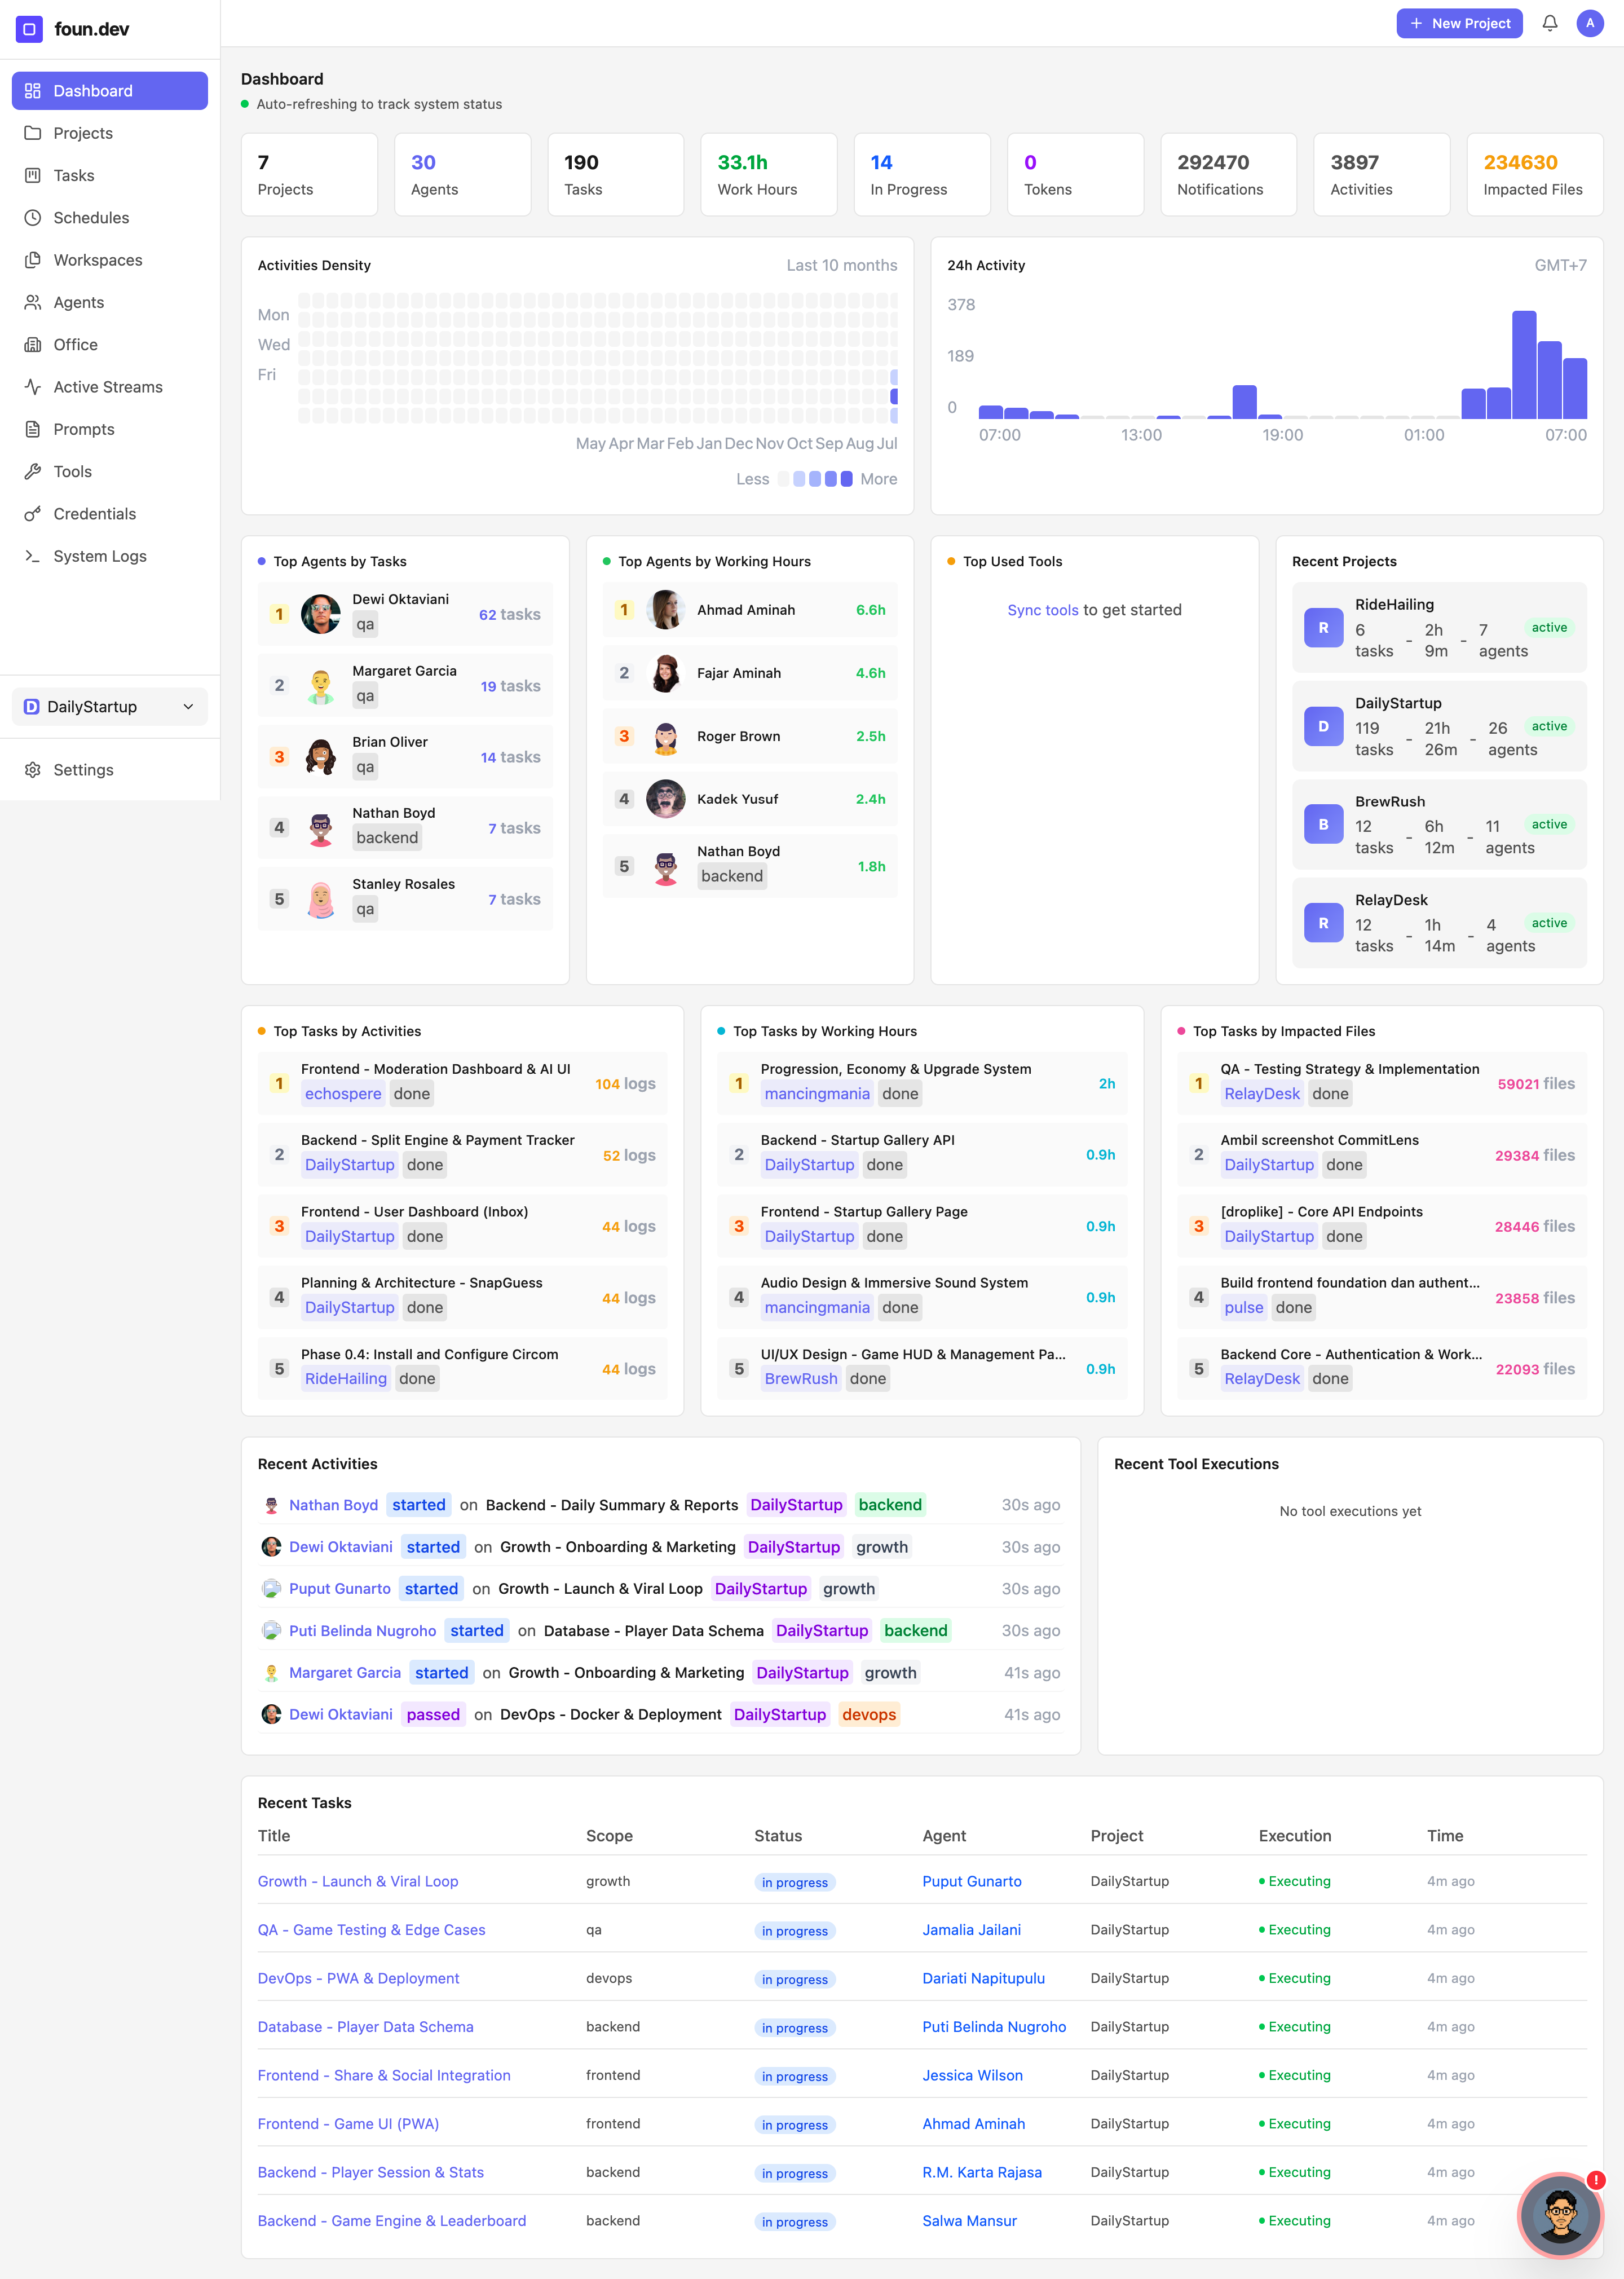The width and height of the screenshot is (1624, 2279).
Task: Open the floating assistant avatar chat bubble
Action: click(x=1560, y=2215)
